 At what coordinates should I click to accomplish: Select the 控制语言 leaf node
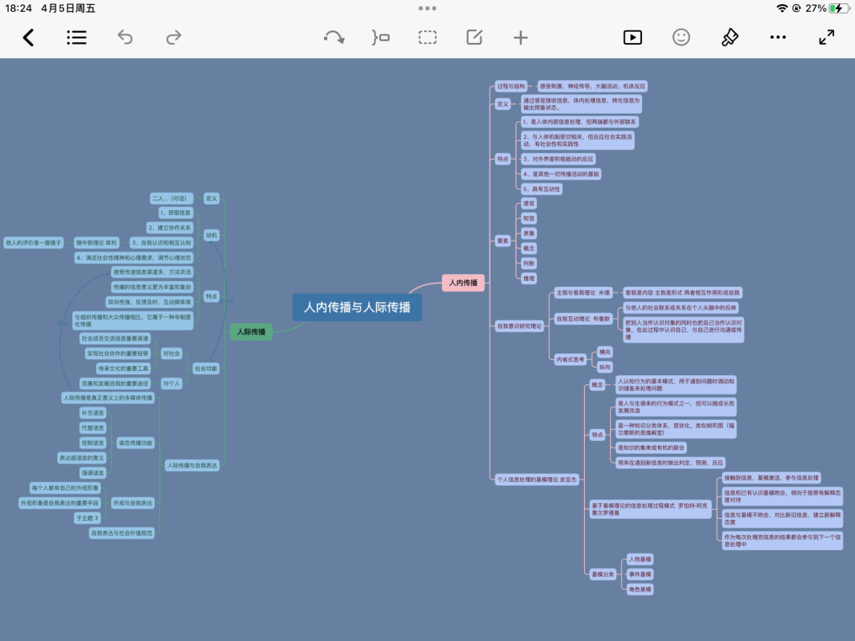(x=93, y=443)
